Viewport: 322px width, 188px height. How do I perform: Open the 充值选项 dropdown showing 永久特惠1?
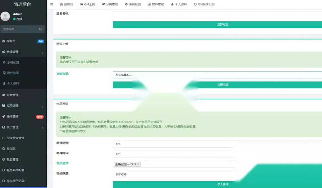pos(217,75)
